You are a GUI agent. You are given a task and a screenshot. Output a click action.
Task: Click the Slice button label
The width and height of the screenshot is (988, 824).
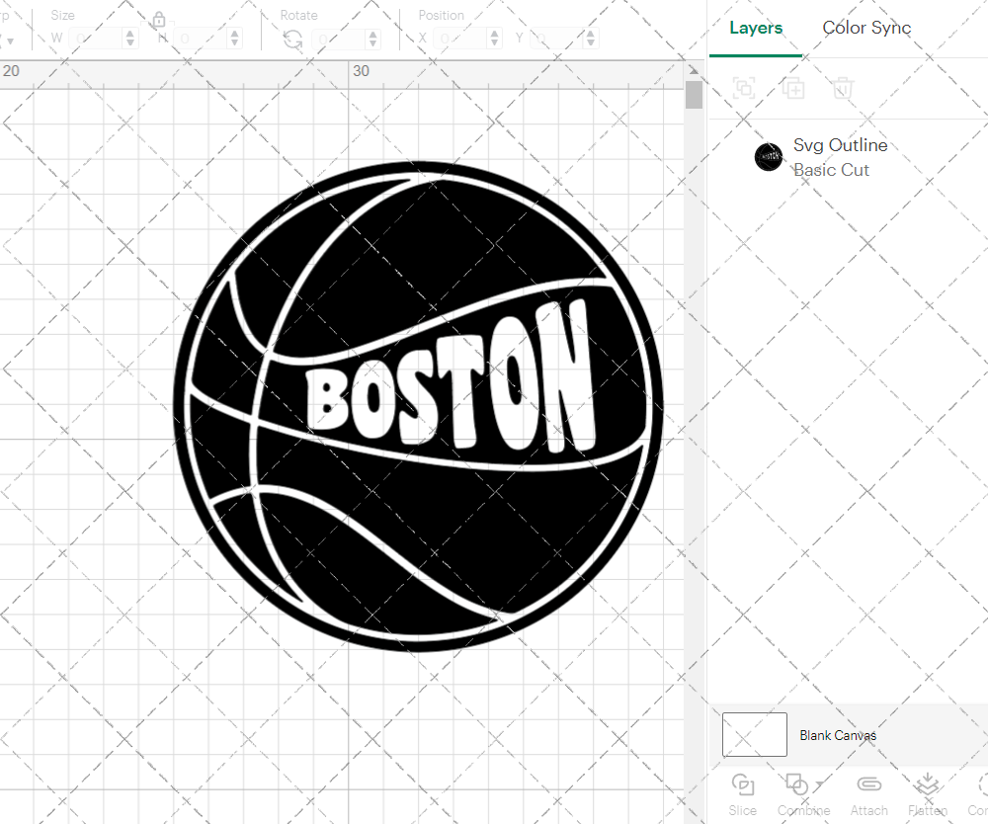click(742, 810)
